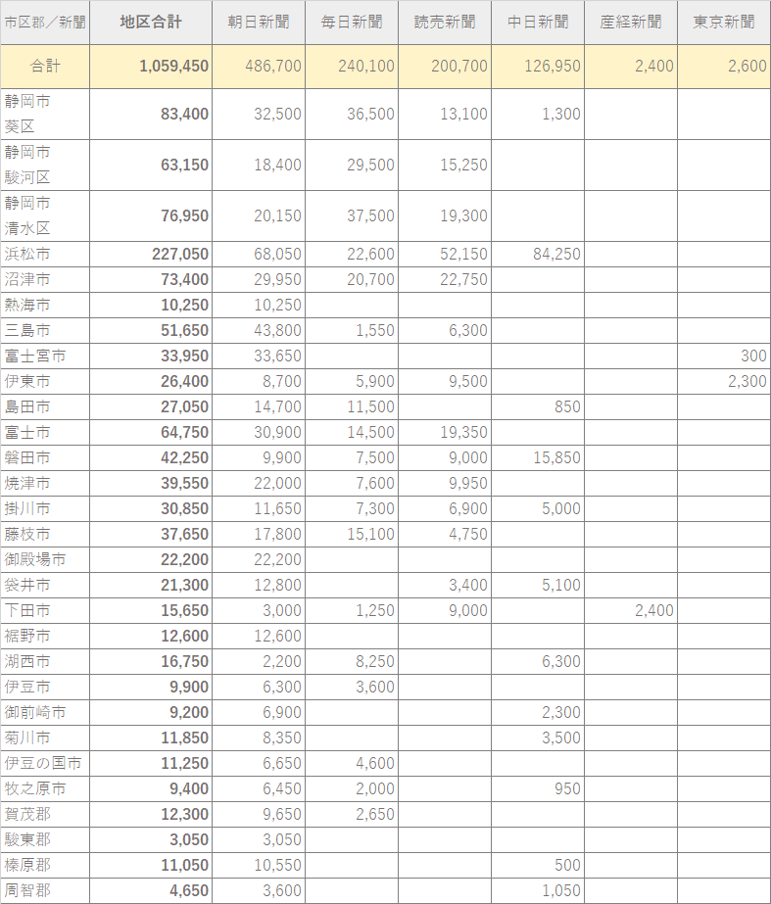The image size is (771, 904).
Task: Select the 周智郡 row label
Action: 45,890
